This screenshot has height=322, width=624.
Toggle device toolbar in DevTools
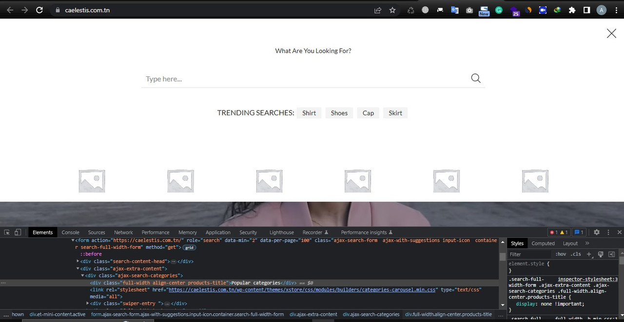[x=18, y=233]
